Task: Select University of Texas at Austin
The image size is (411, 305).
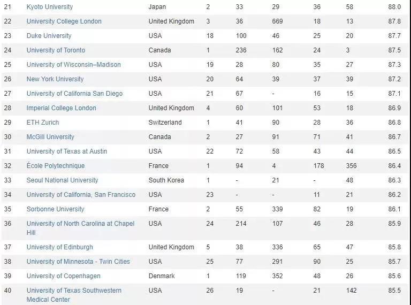Action: [67, 151]
